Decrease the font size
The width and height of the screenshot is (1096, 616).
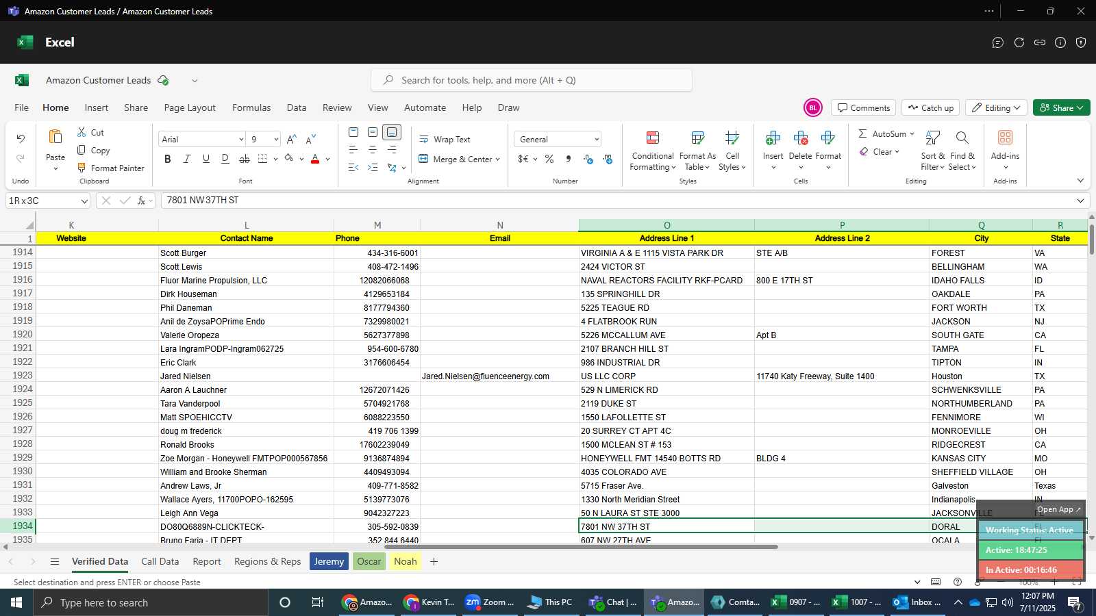click(311, 139)
